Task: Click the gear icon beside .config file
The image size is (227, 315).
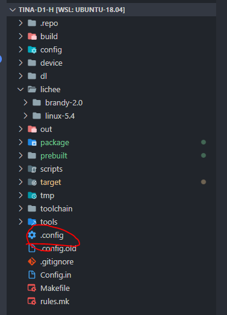Action: click(32, 235)
